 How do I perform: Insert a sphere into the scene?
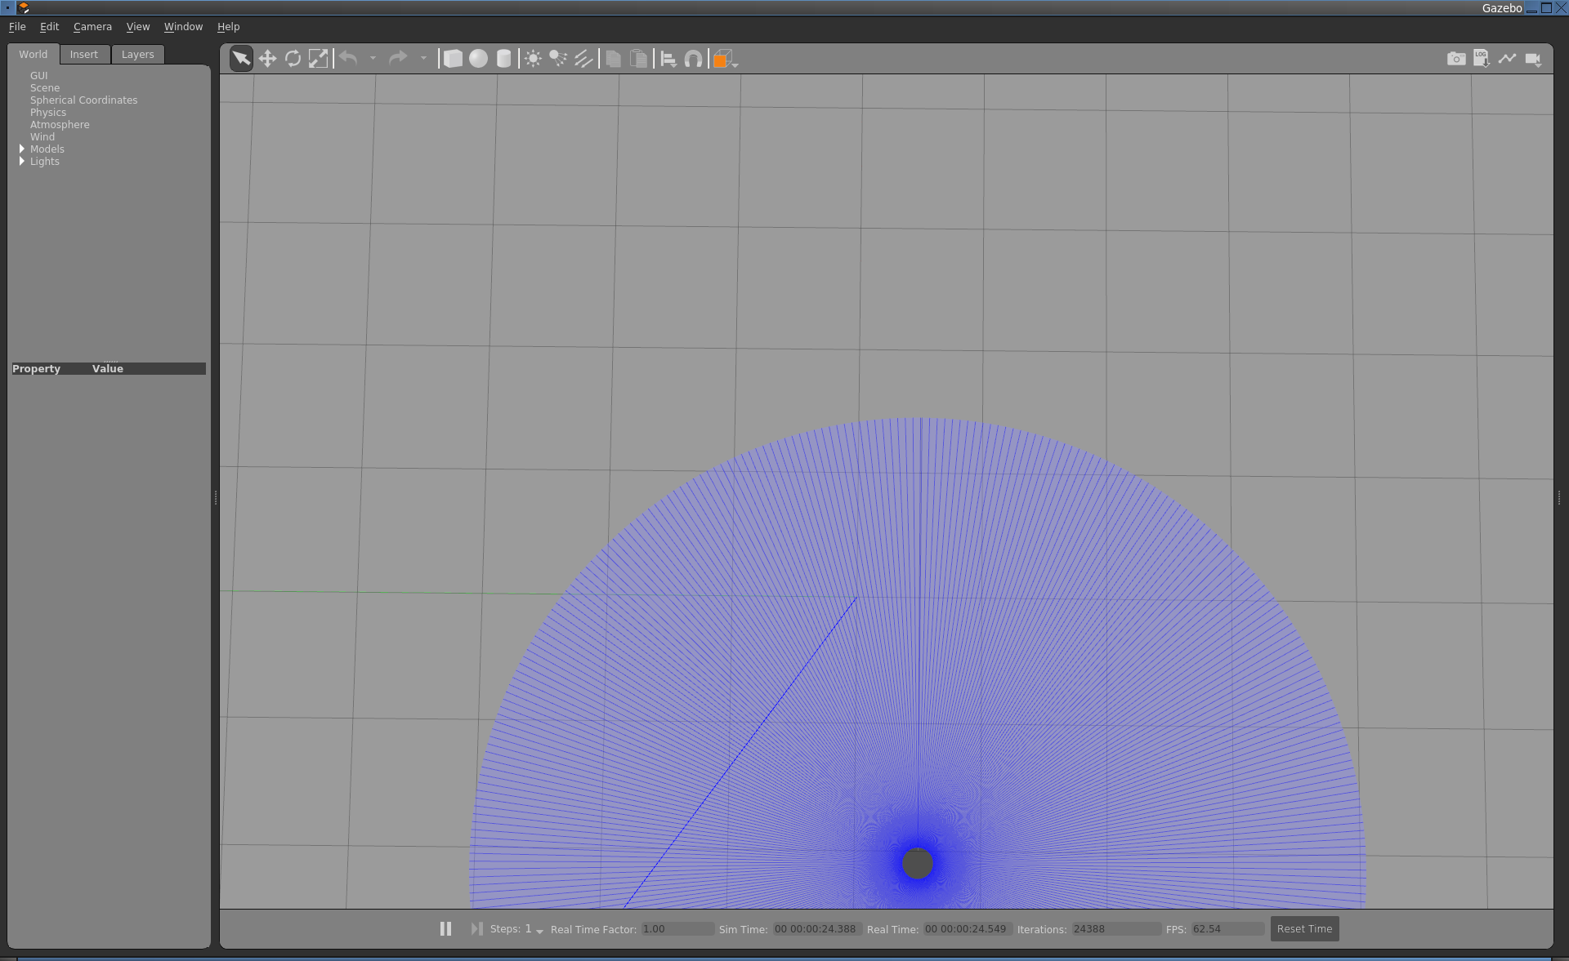tap(478, 58)
